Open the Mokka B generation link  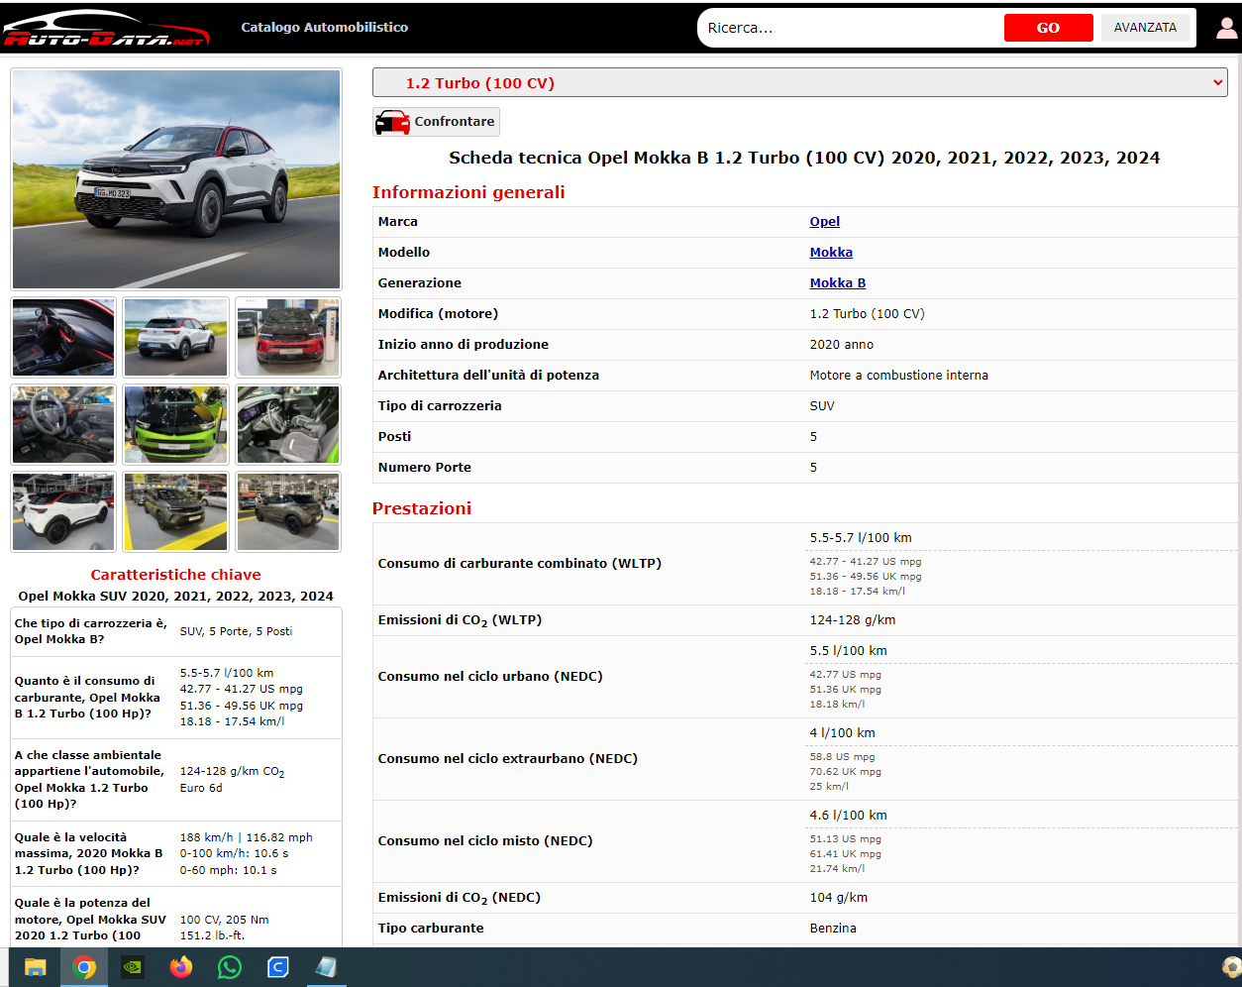tap(838, 283)
